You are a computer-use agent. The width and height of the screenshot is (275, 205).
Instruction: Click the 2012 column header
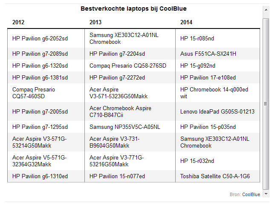pos(18,22)
